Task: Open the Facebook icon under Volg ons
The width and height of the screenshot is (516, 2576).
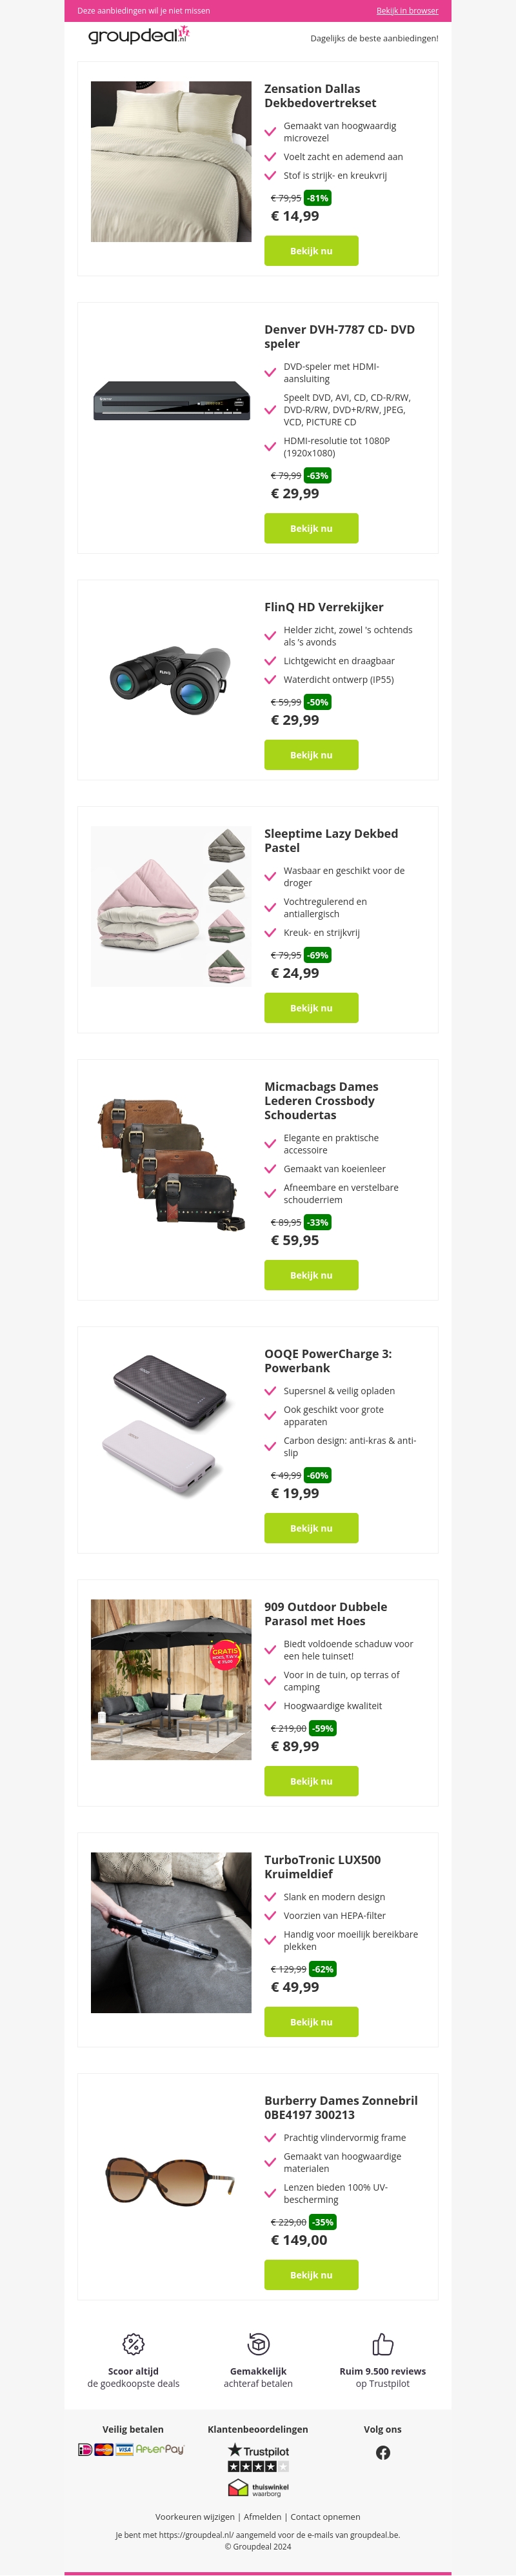Action: [x=383, y=2452]
